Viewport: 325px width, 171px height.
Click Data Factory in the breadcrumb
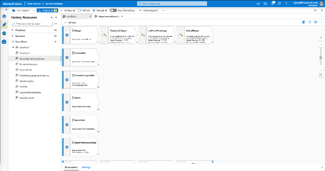tap(33, 4)
